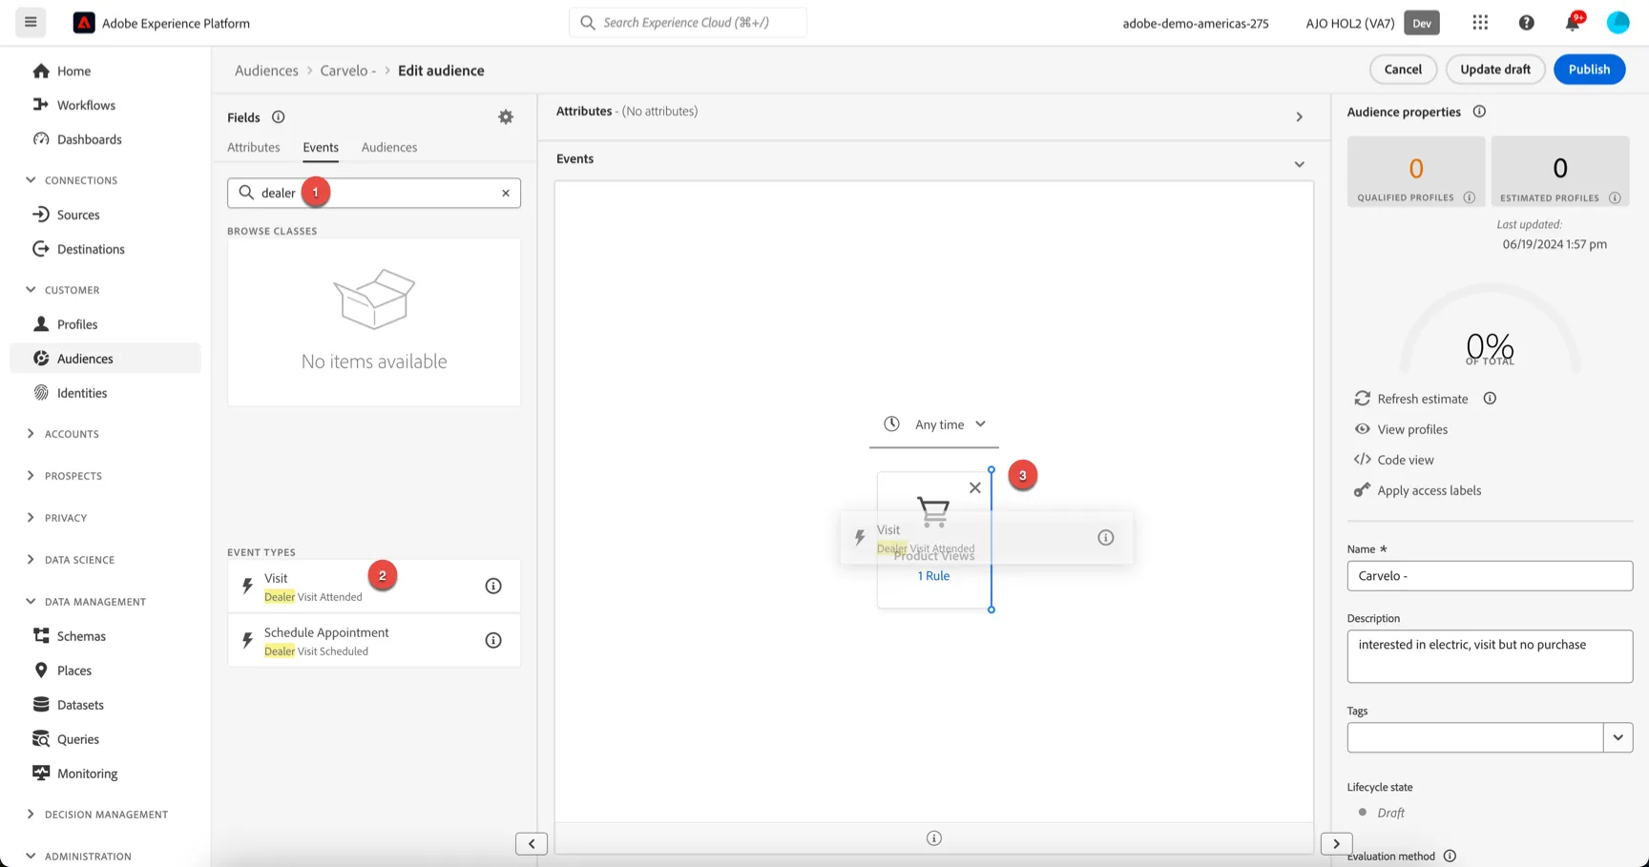Collapse the Events section chevron
1649x867 pixels.
1299,164
